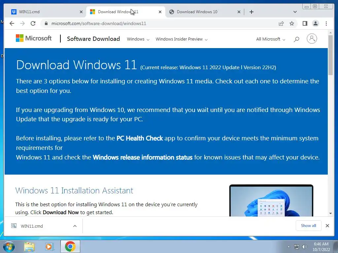The width and height of the screenshot is (338, 253).
Task: Click Show all downloads
Action: tap(309, 226)
